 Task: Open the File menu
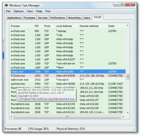[x=8, y=11]
